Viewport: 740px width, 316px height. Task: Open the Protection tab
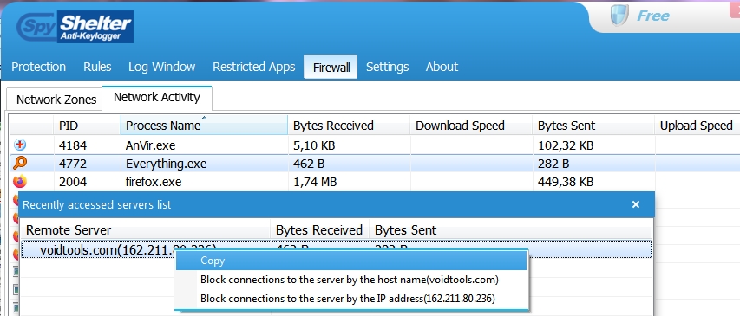39,67
